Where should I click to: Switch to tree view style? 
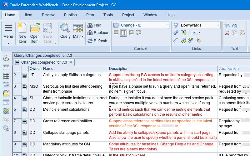pyautogui.click(x=138, y=33)
